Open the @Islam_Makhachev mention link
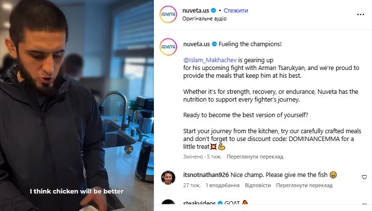Image resolution: width=372 pixels, height=211 pixels. click(x=210, y=60)
